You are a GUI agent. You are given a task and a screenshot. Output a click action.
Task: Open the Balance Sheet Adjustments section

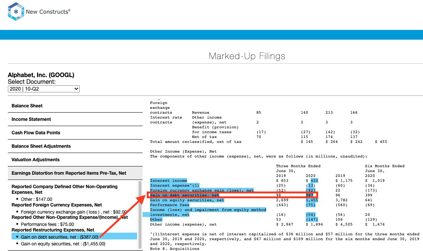pyautogui.click(x=75, y=146)
